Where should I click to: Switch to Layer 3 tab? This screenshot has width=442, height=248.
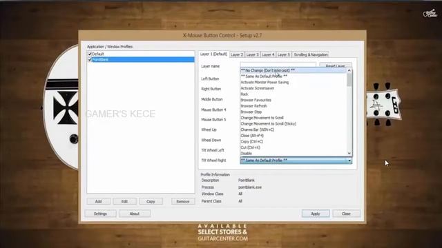coord(252,54)
